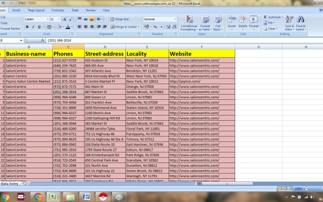This screenshot has height=202, width=323.
Task: Open Sort & Filter menu
Action: pyautogui.click(x=289, y=23)
